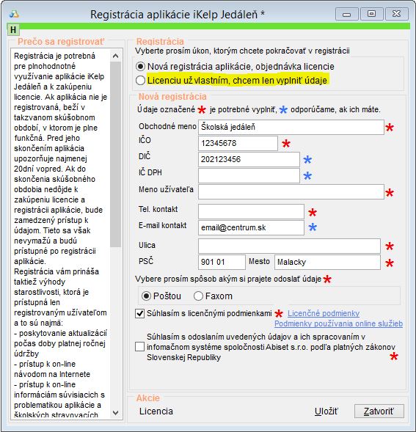Click the Prečo sa registrovať info text
The height and width of the screenshot is (432, 416).
click(60, 235)
